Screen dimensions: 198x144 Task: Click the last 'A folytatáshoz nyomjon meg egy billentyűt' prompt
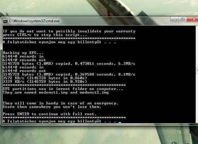(59, 121)
